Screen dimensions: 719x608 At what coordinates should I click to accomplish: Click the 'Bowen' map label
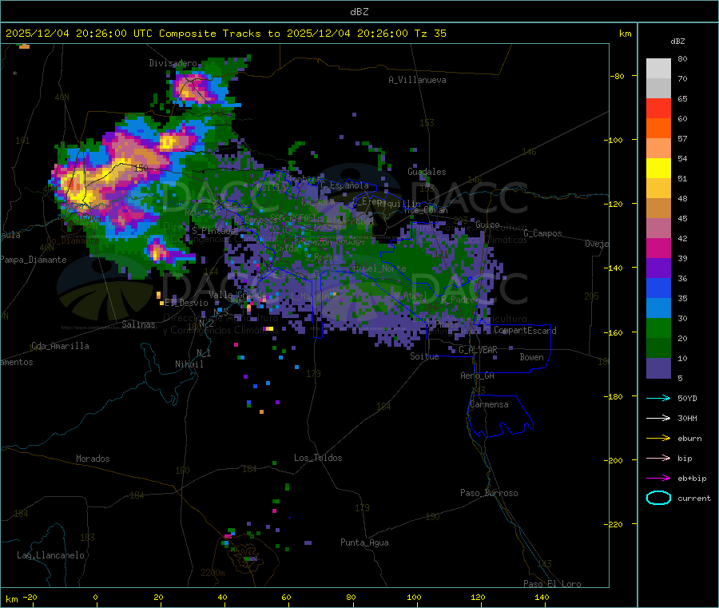point(531,357)
